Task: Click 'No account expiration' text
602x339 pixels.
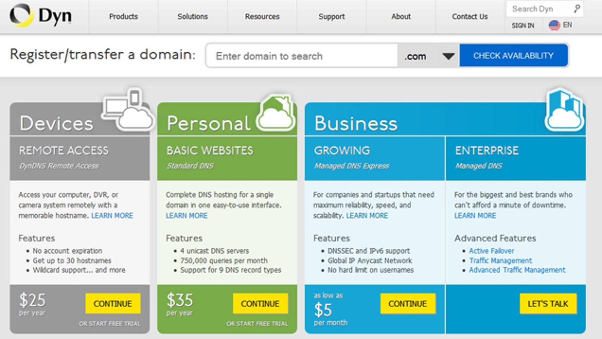Action: pyautogui.click(x=67, y=251)
